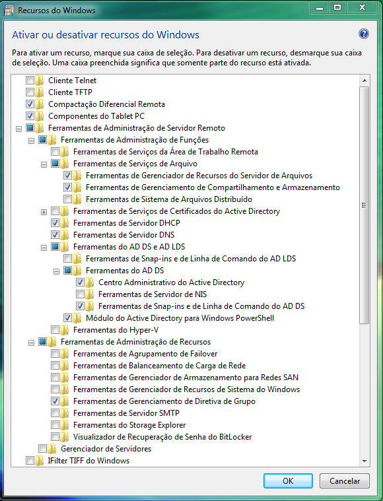Image resolution: width=383 pixels, height=501 pixels.
Task: Uncheck Ferramentas de Servidor DHCP
Action: (55, 222)
